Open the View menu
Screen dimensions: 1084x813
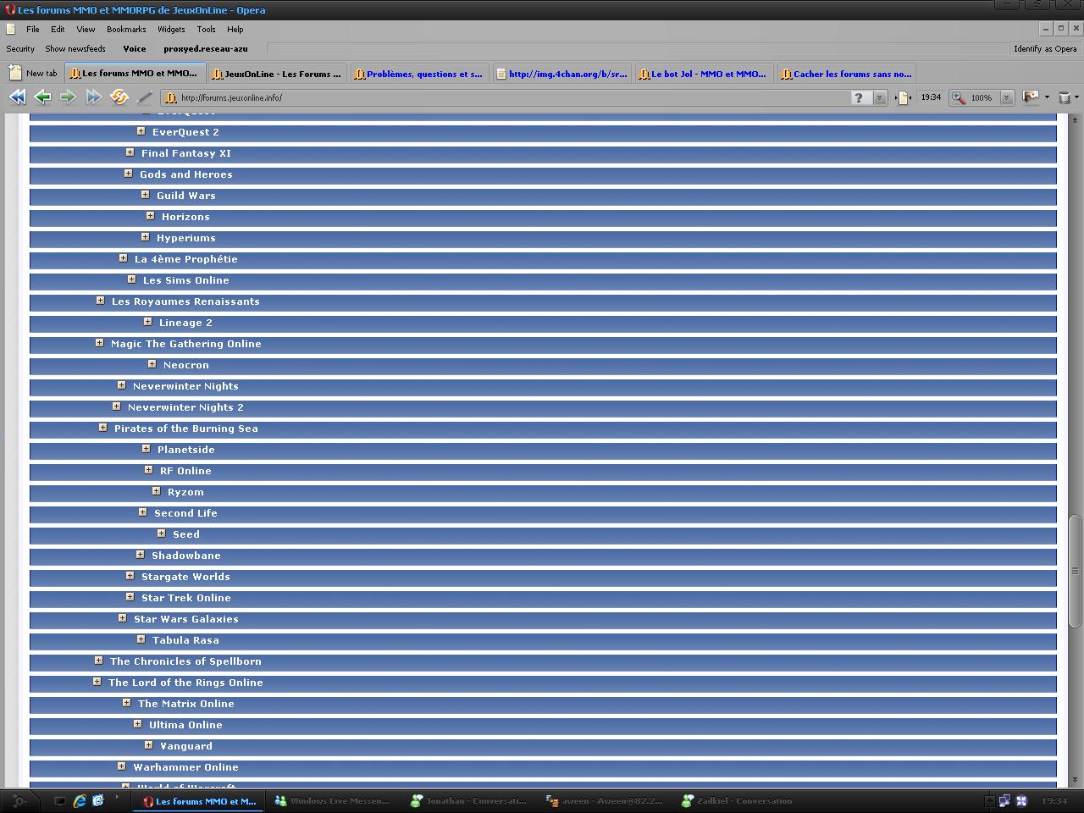pos(86,29)
